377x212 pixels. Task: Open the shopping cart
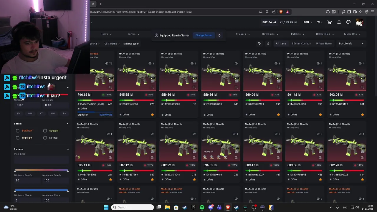click(330, 22)
